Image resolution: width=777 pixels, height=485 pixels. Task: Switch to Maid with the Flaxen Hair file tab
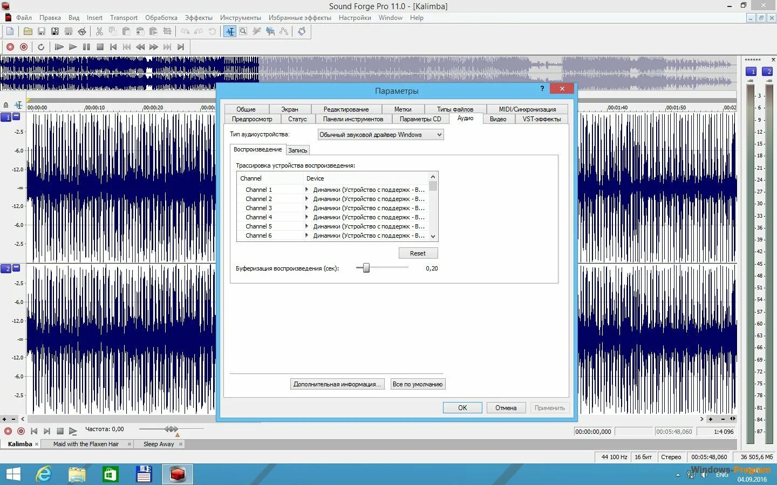(x=86, y=444)
